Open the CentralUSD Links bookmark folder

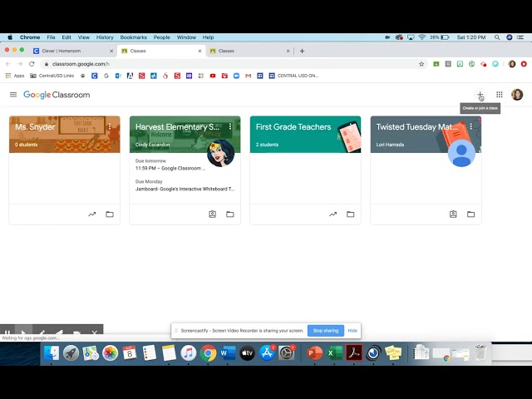coord(52,76)
